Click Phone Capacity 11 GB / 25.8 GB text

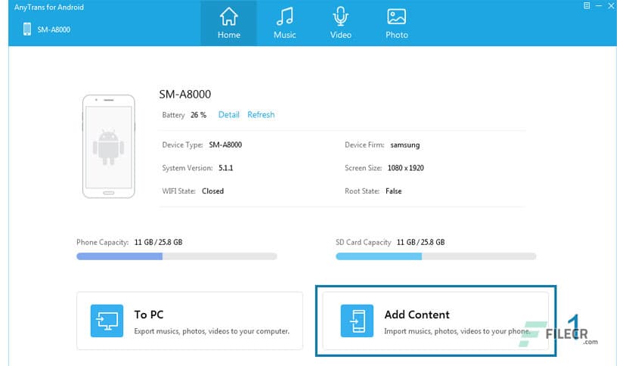point(158,242)
